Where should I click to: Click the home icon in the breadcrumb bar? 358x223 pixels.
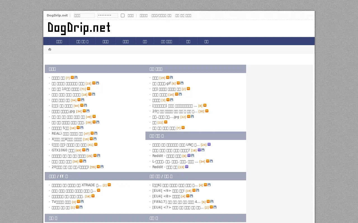50,49
